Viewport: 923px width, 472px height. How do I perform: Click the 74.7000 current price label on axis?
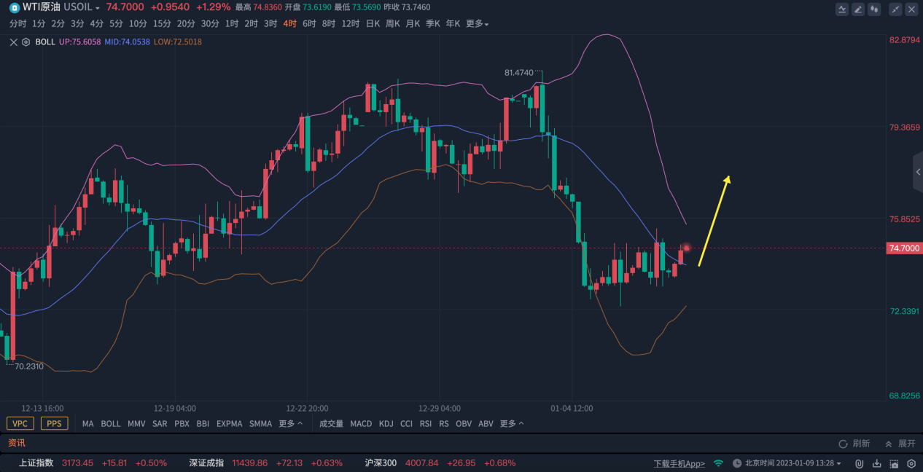(x=904, y=248)
